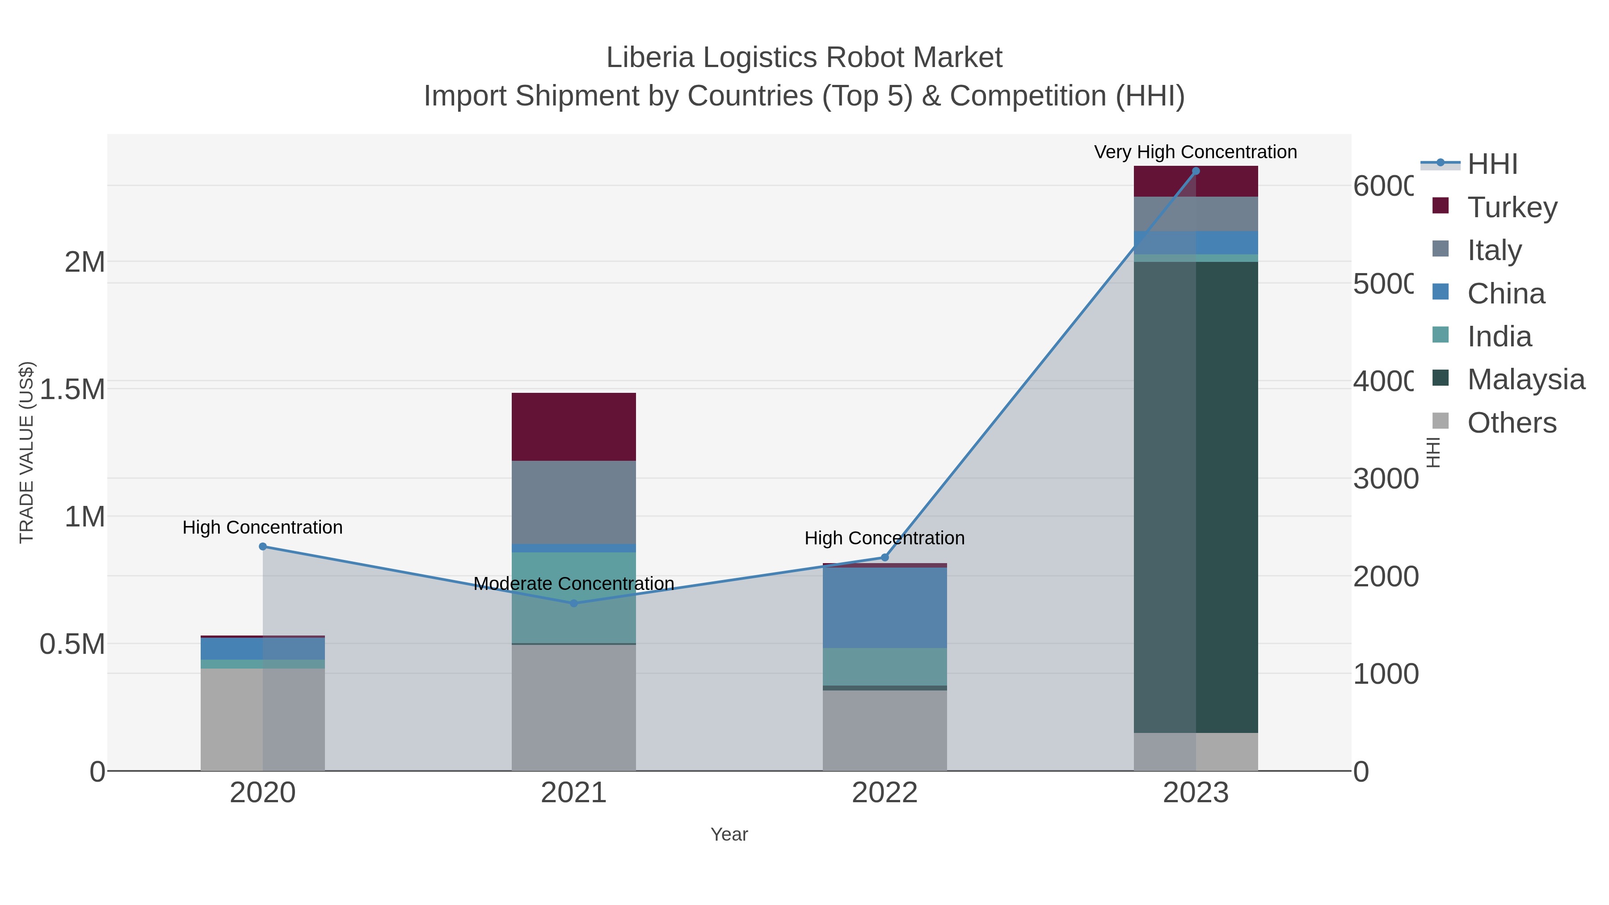Click the 0.5M left axis tick label

72,644
